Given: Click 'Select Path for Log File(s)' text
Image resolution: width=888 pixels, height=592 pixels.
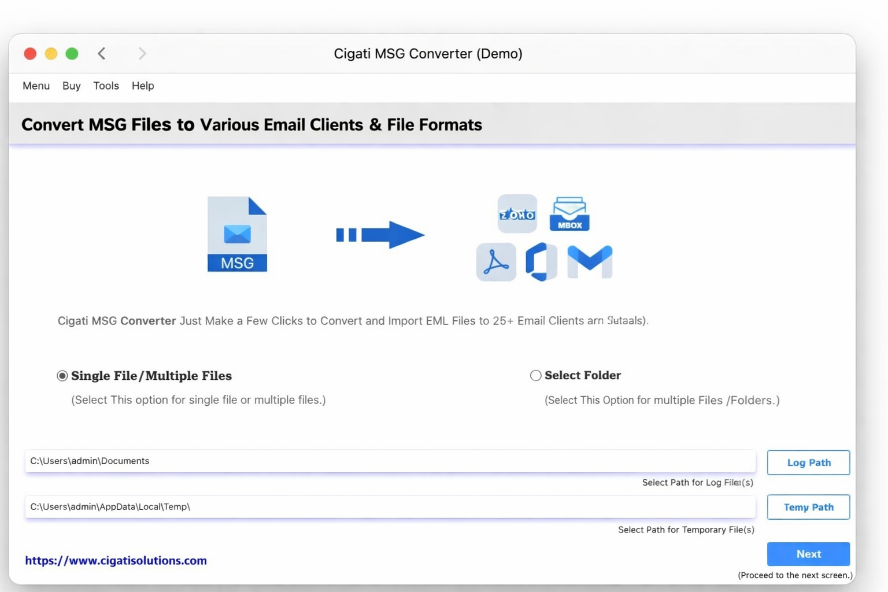Looking at the screenshot, I should 698,482.
